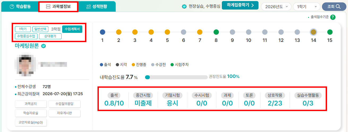Open 하계집중학기 with the chevron button

(240, 5)
